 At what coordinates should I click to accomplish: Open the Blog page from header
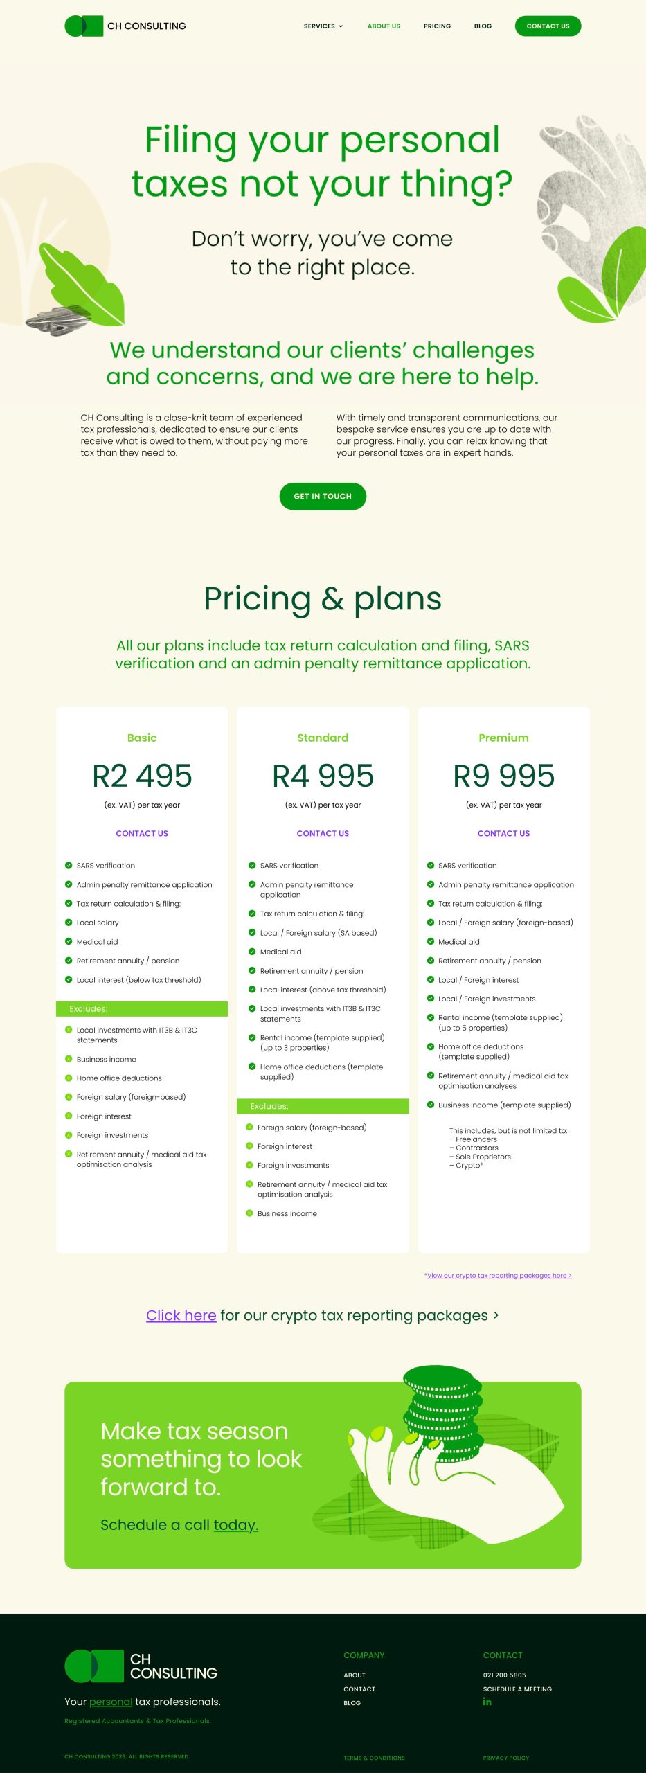483,26
